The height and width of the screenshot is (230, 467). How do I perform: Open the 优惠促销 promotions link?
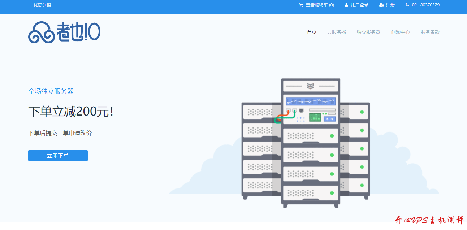pyautogui.click(x=42, y=5)
